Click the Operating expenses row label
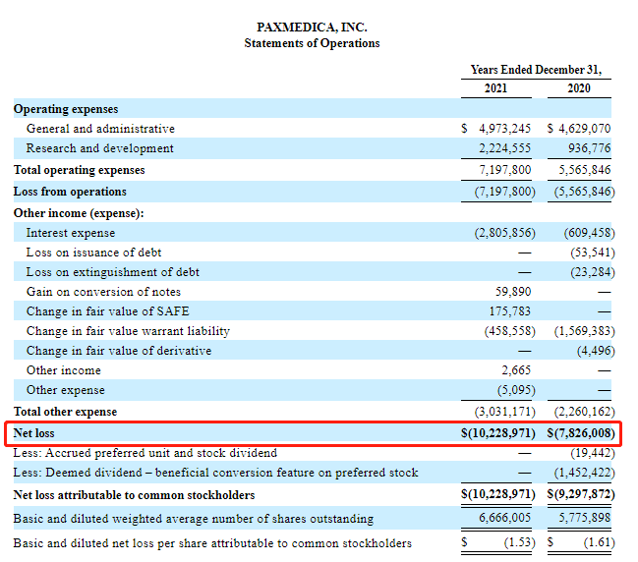638x562 pixels. click(x=66, y=109)
